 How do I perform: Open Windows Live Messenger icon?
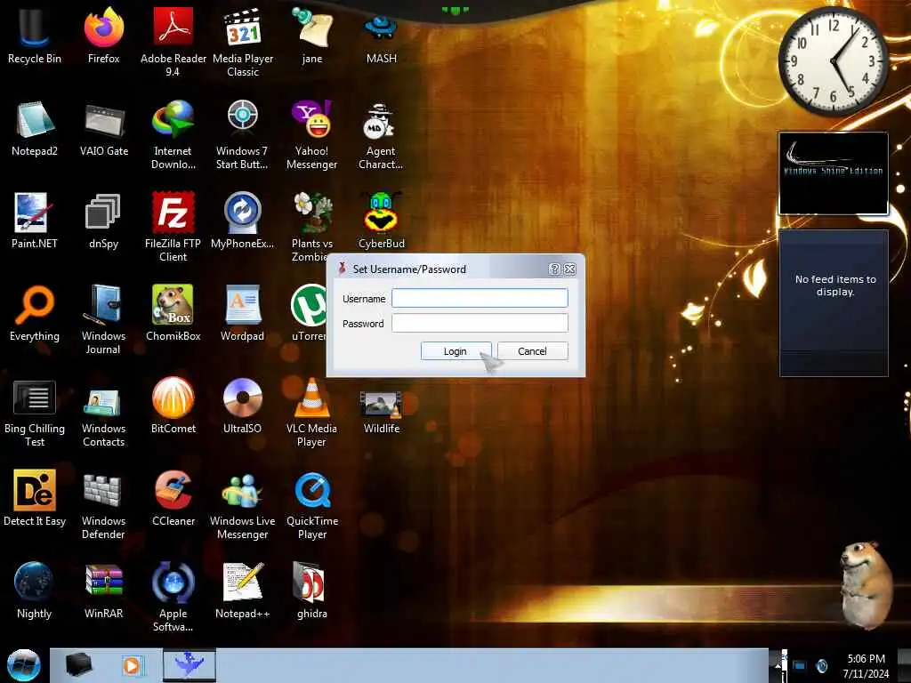coord(242,504)
